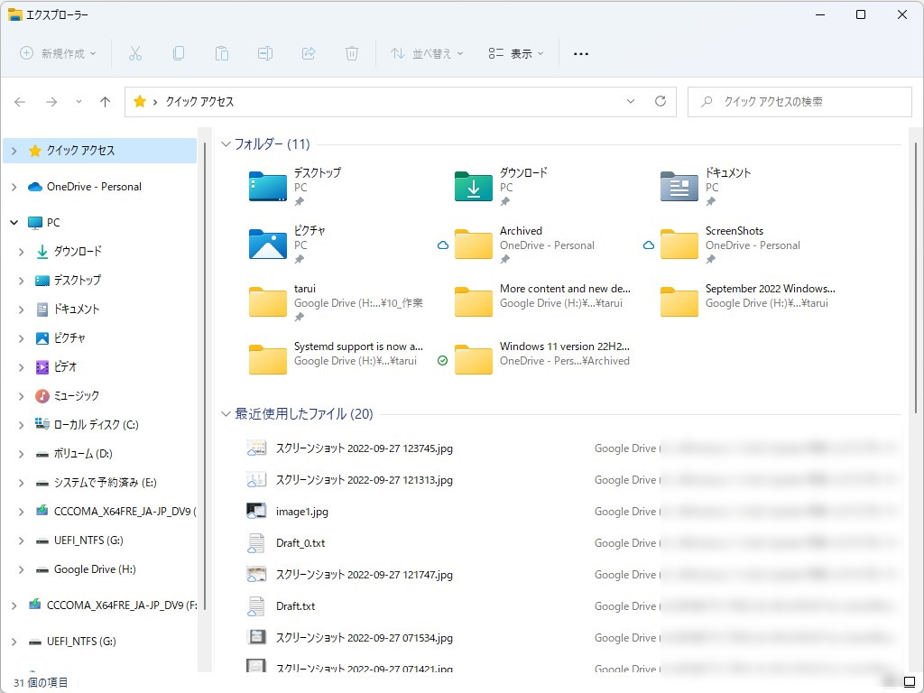
Task: Open the 新規作成 dropdown
Action: pos(58,53)
